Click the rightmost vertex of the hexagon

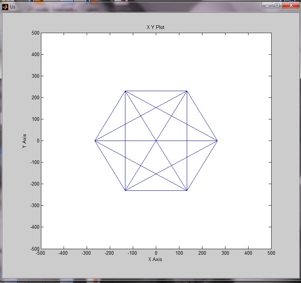pyautogui.click(x=217, y=141)
